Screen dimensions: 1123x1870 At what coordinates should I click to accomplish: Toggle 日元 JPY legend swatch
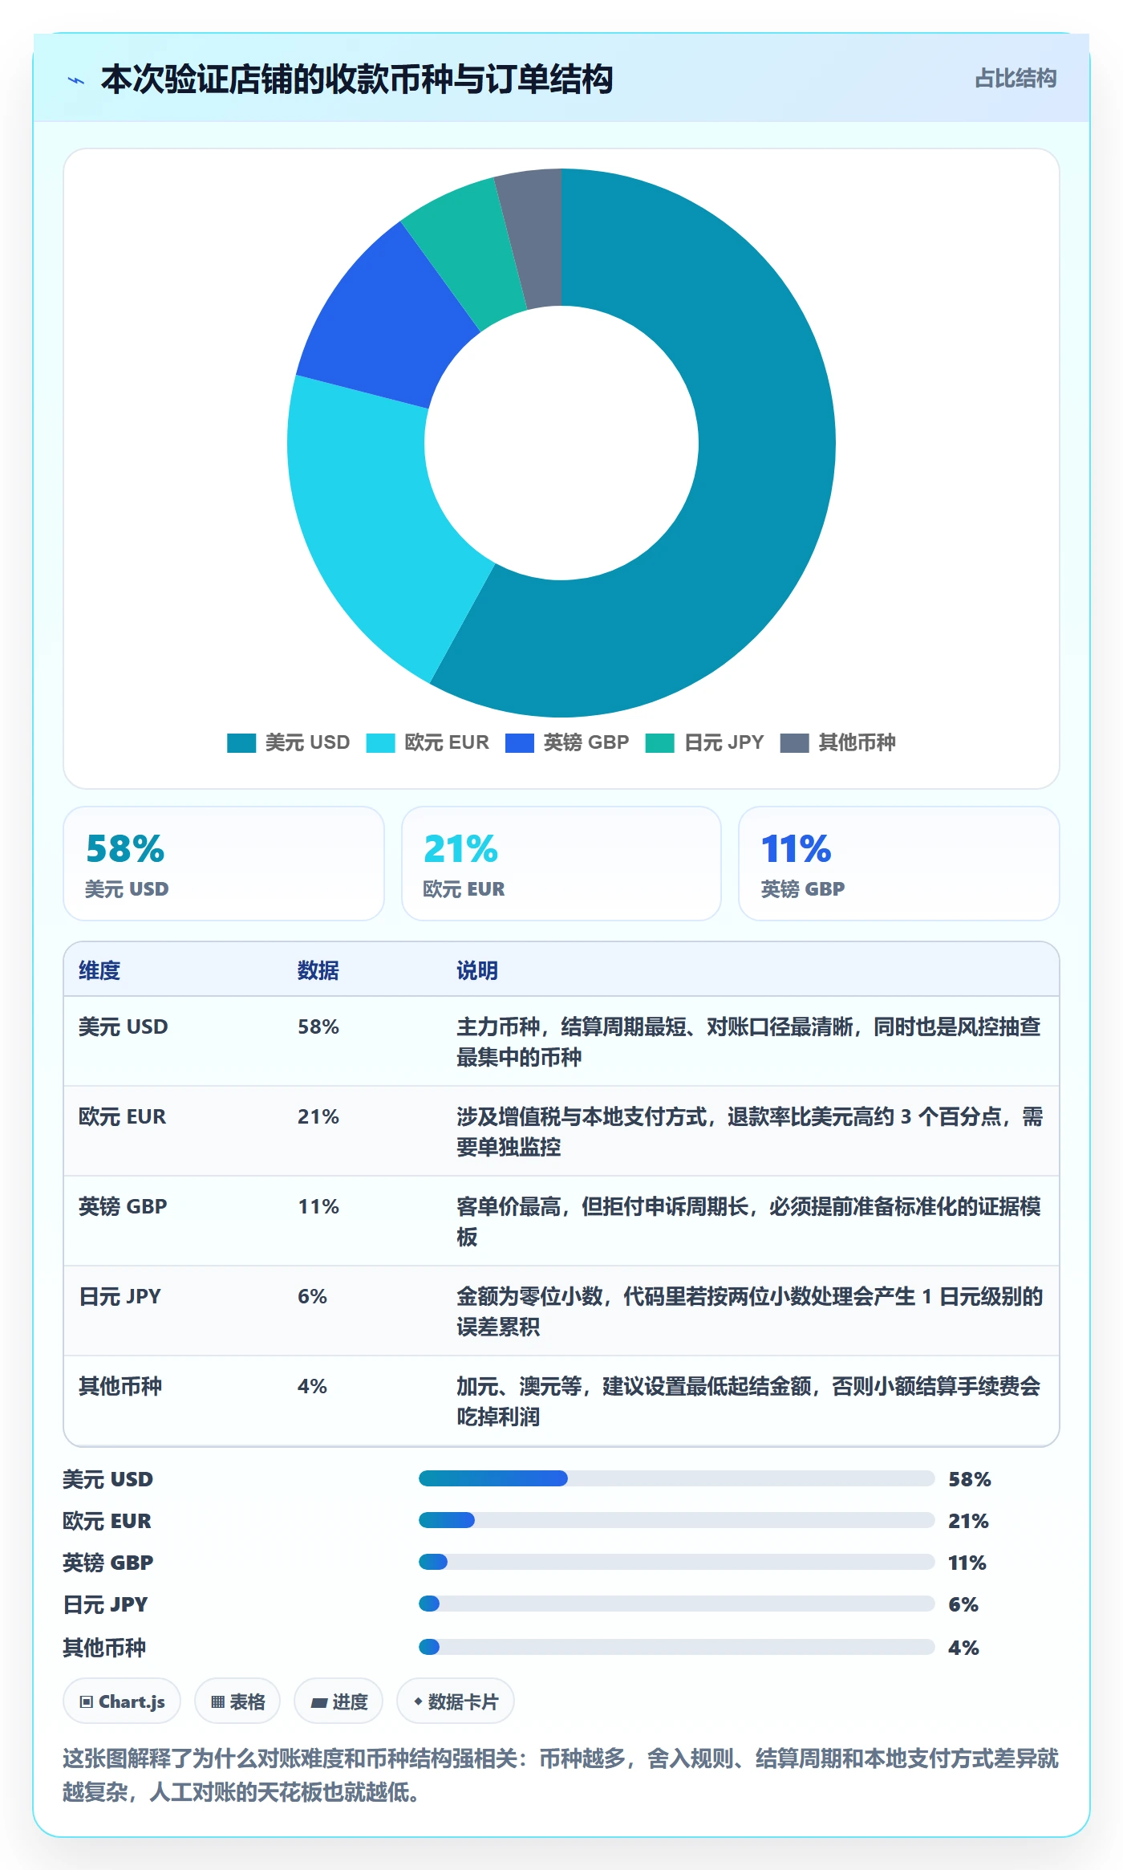660,742
